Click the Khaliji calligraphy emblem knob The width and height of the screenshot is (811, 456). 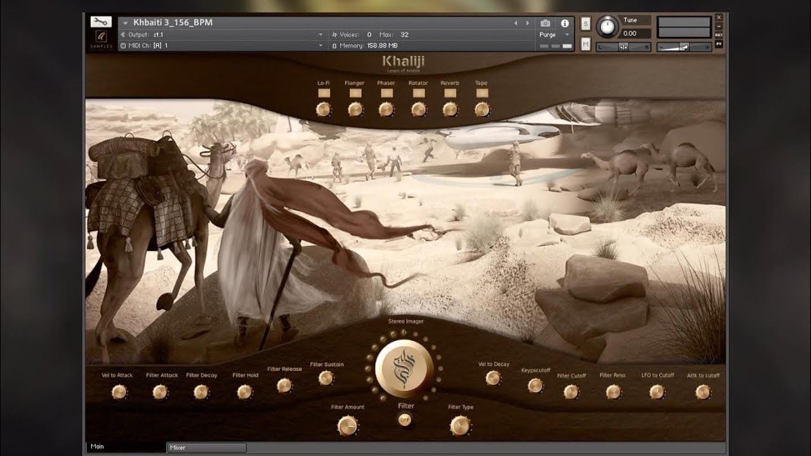405,369
